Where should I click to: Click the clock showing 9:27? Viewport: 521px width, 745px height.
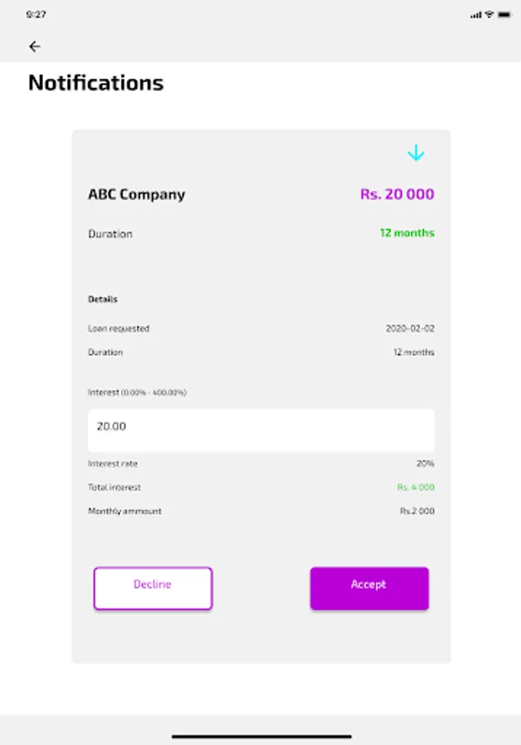pyautogui.click(x=37, y=12)
